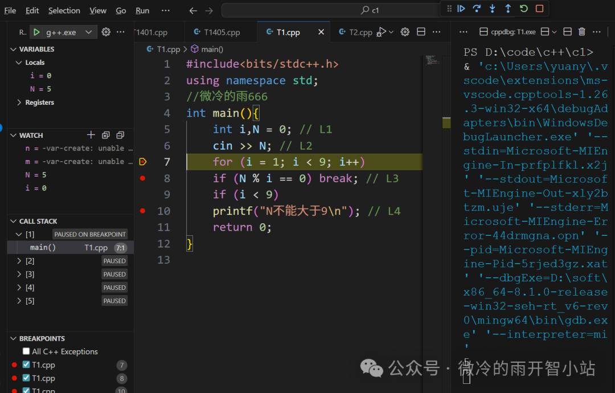The image size is (615, 393).
Task: Restart the debug session
Action: click(x=524, y=9)
